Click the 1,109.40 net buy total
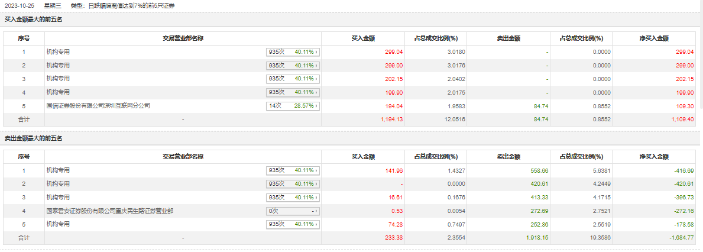This screenshot has height=252, width=703. click(x=682, y=119)
